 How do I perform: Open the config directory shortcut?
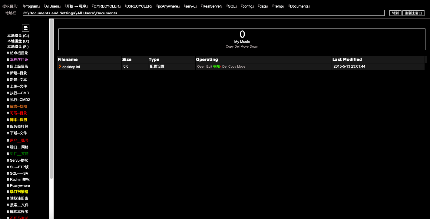pos(248,6)
